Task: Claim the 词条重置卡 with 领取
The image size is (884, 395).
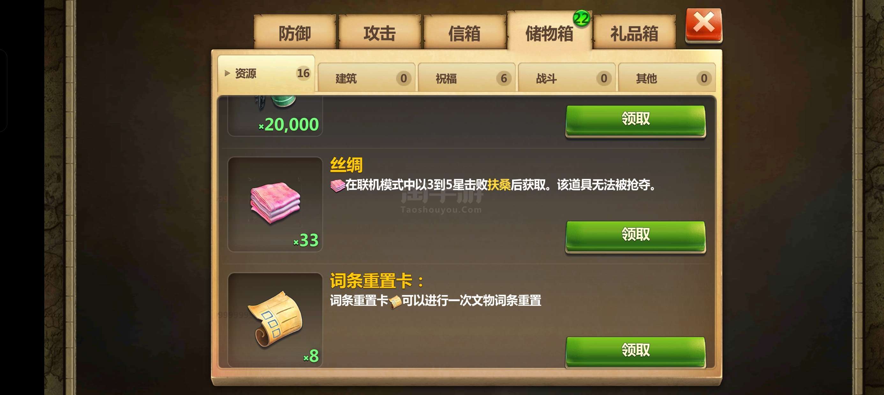Action: coord(636,352)
